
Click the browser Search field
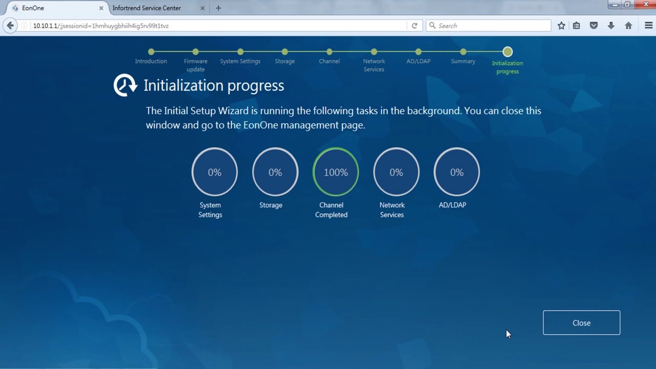[x=488, y=26]
